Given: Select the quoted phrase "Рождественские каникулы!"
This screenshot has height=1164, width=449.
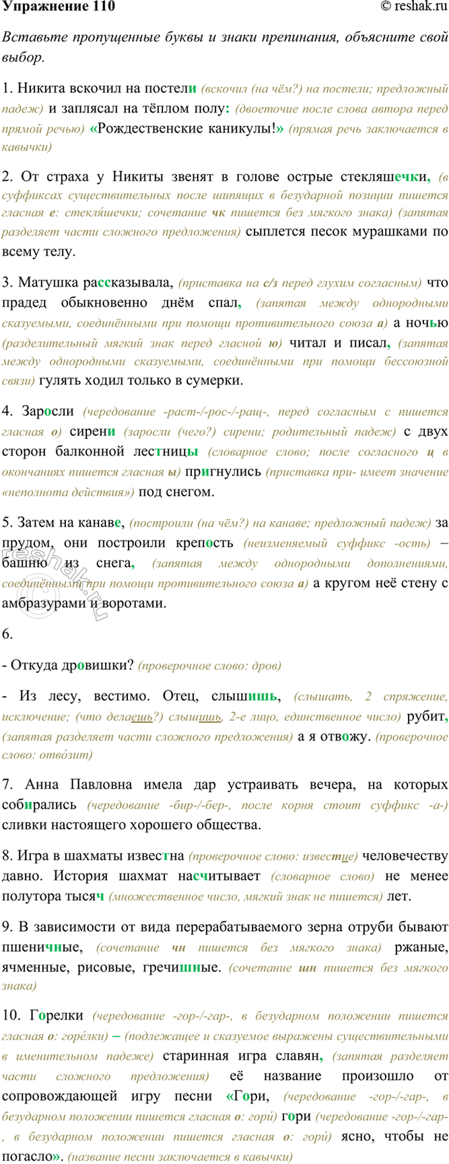Looking at the screenshot, I should 187,128.
